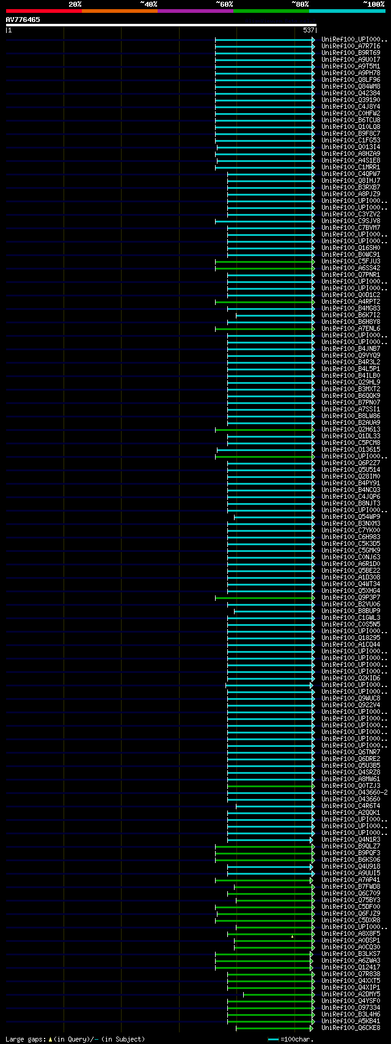
Task: Select hit label UniRef100_A4S1E8
Action: click(x=351, y=160)
